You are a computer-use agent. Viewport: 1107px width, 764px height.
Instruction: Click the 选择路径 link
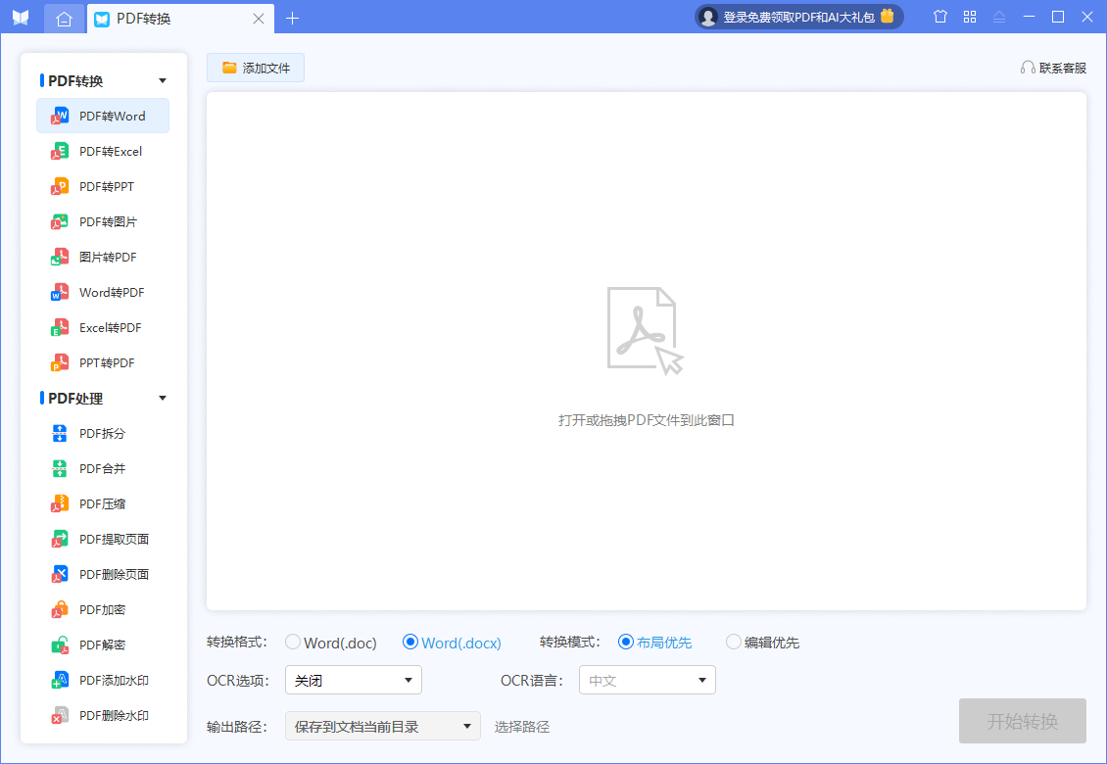522,727
